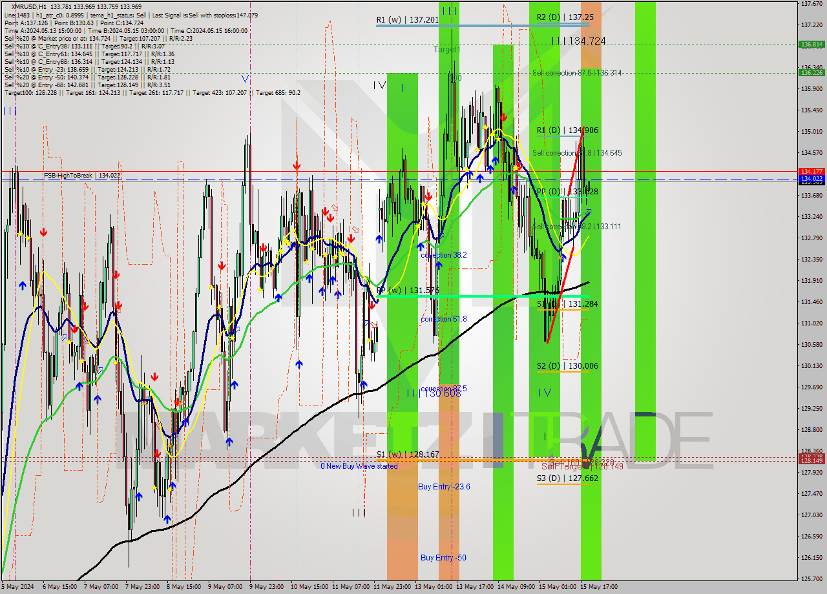Click the R2 (D) | 137.25 label
The height and width of the screenshot is (594, 827).
click(565, 17)
